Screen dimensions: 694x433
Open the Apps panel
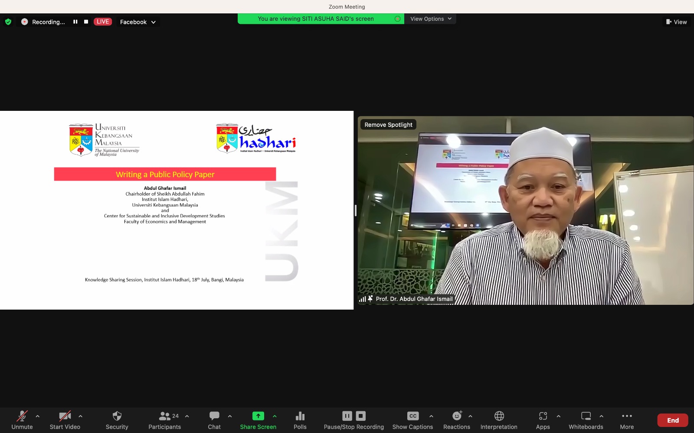543,420
